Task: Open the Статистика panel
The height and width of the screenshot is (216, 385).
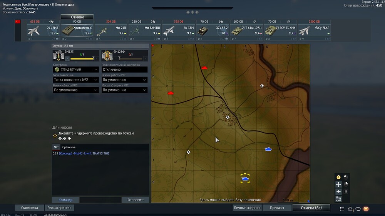Action: [30, 208]
